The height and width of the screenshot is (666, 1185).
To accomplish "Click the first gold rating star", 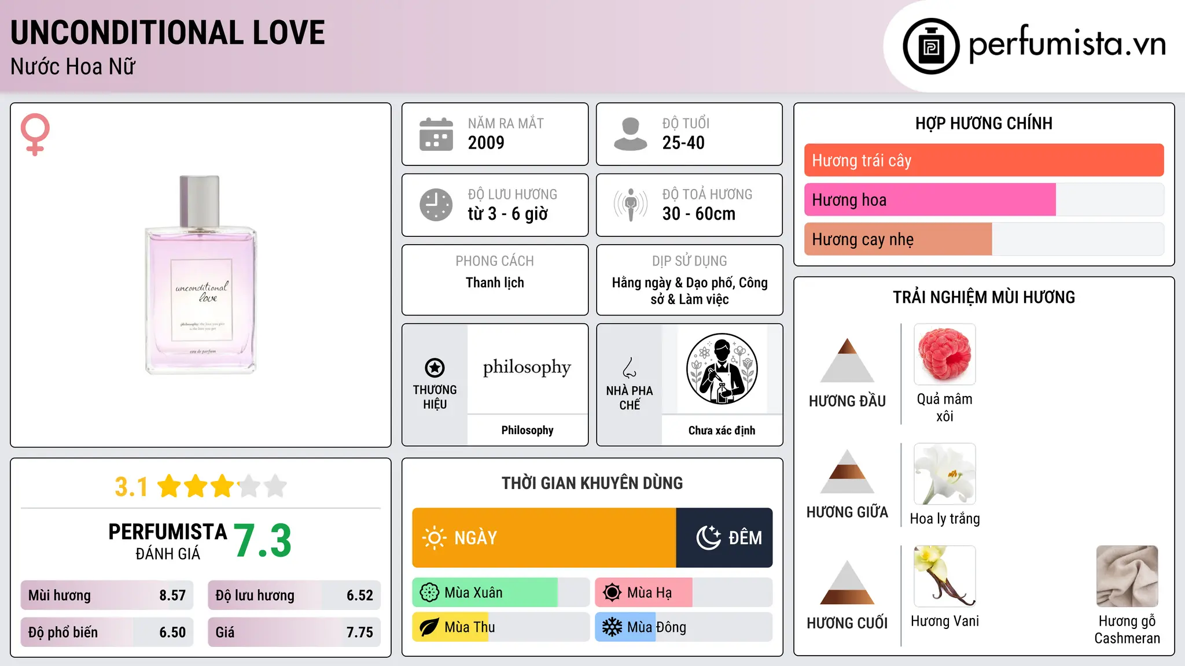I will [170, 486].
